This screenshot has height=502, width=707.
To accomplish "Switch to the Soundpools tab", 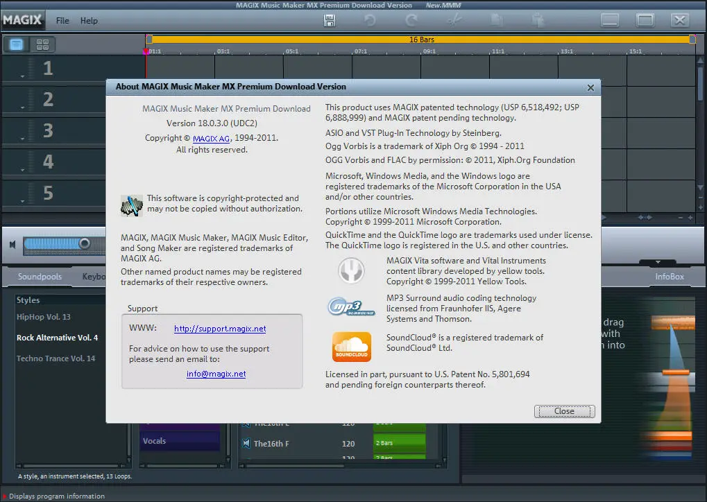I will coord(40,277).
